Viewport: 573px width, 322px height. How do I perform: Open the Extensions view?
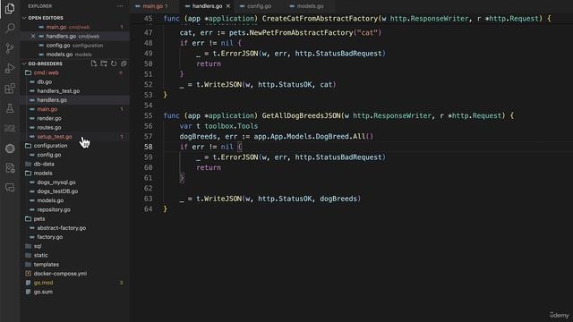10,89
